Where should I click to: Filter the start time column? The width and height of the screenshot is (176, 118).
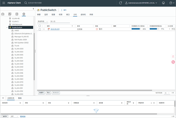154,103
